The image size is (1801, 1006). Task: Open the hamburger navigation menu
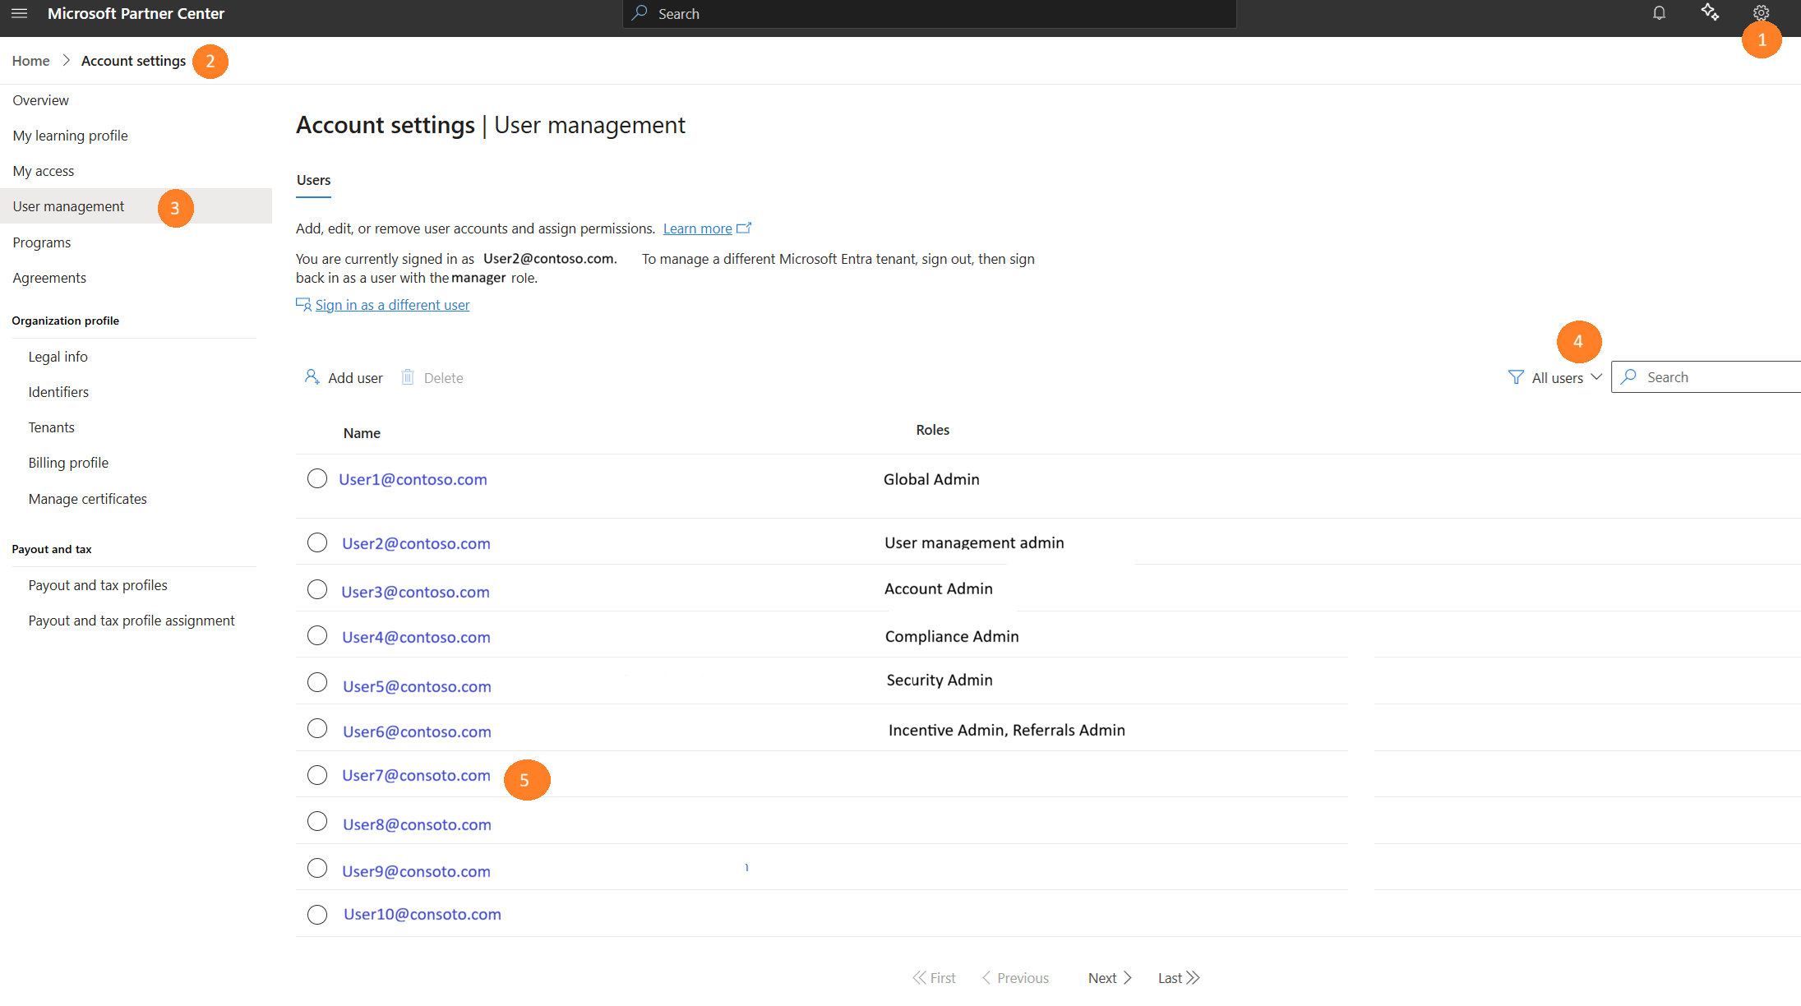point(19,13)
